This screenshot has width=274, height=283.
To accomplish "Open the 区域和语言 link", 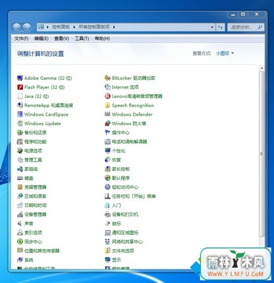I will click(x=35, y=196).
